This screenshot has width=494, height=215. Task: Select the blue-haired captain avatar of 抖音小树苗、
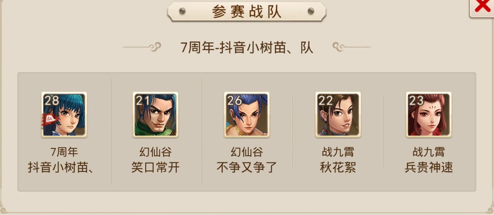(64, 115)
